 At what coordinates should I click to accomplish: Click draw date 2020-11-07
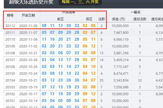tap(28, 33)
